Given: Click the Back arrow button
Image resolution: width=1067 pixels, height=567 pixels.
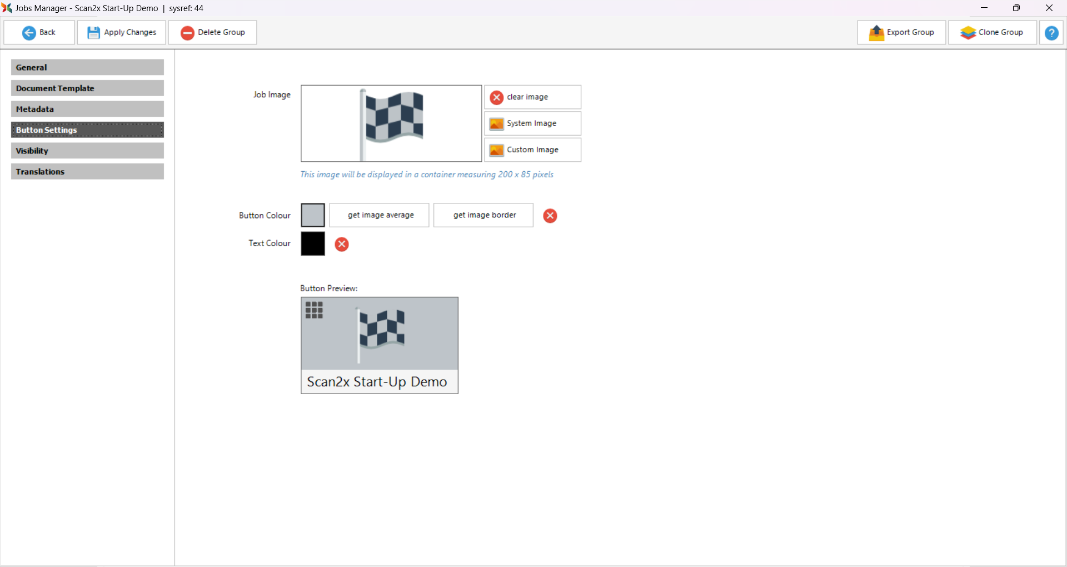Looking at the screenshot, I should 39,33.
